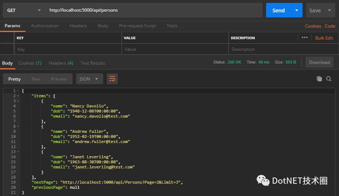Open the three-dot column options menu

(305, 37)
